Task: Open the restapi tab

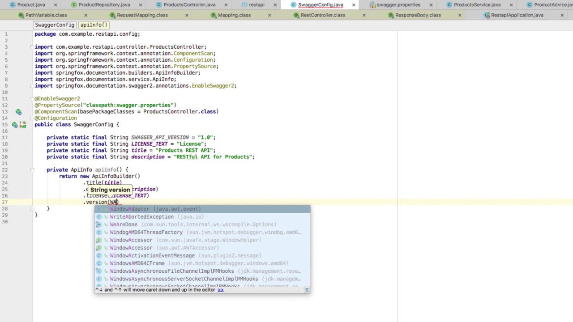Action: pyautogui.click(x=257, y=5)
